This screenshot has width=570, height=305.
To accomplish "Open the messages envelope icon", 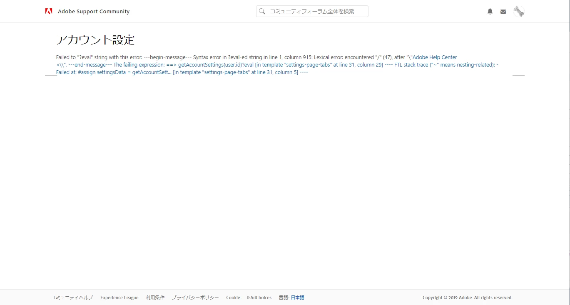I will pyautogui.click(x=503, y=12).
